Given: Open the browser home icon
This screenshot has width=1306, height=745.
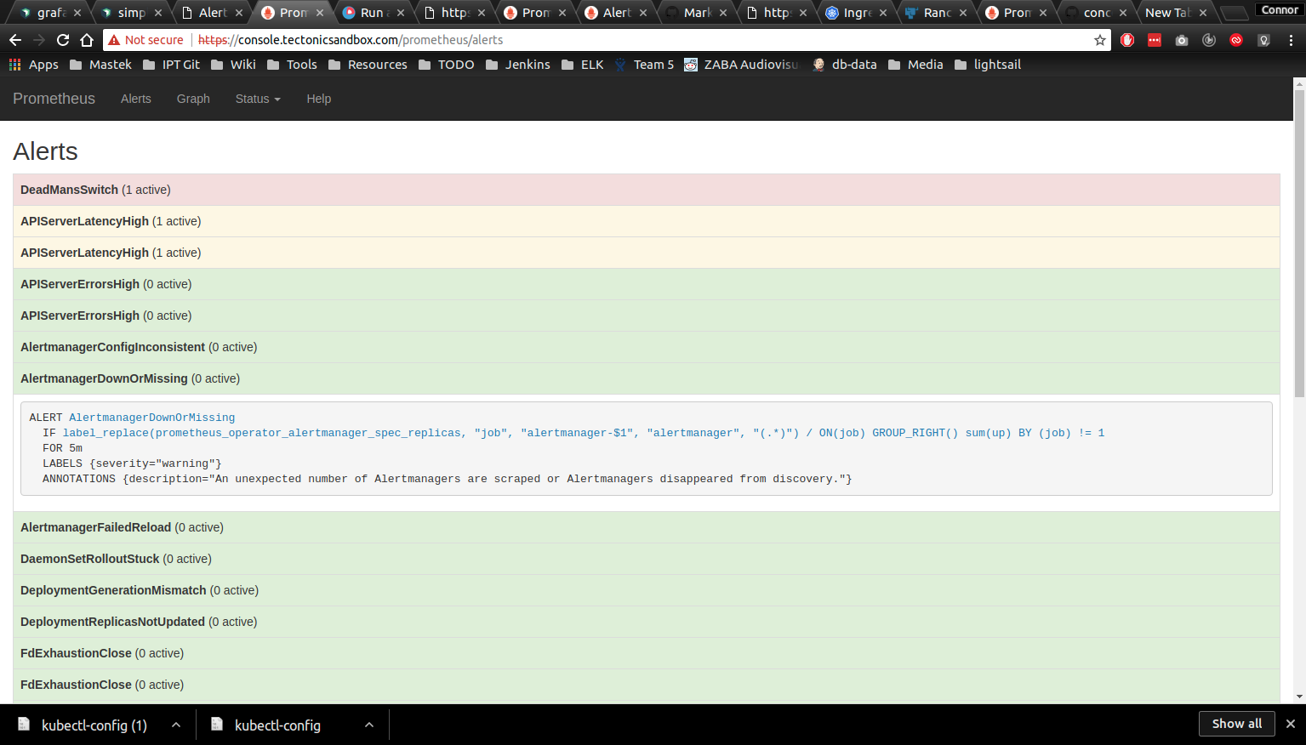Looking at the screenshot, I should [87, 40].
